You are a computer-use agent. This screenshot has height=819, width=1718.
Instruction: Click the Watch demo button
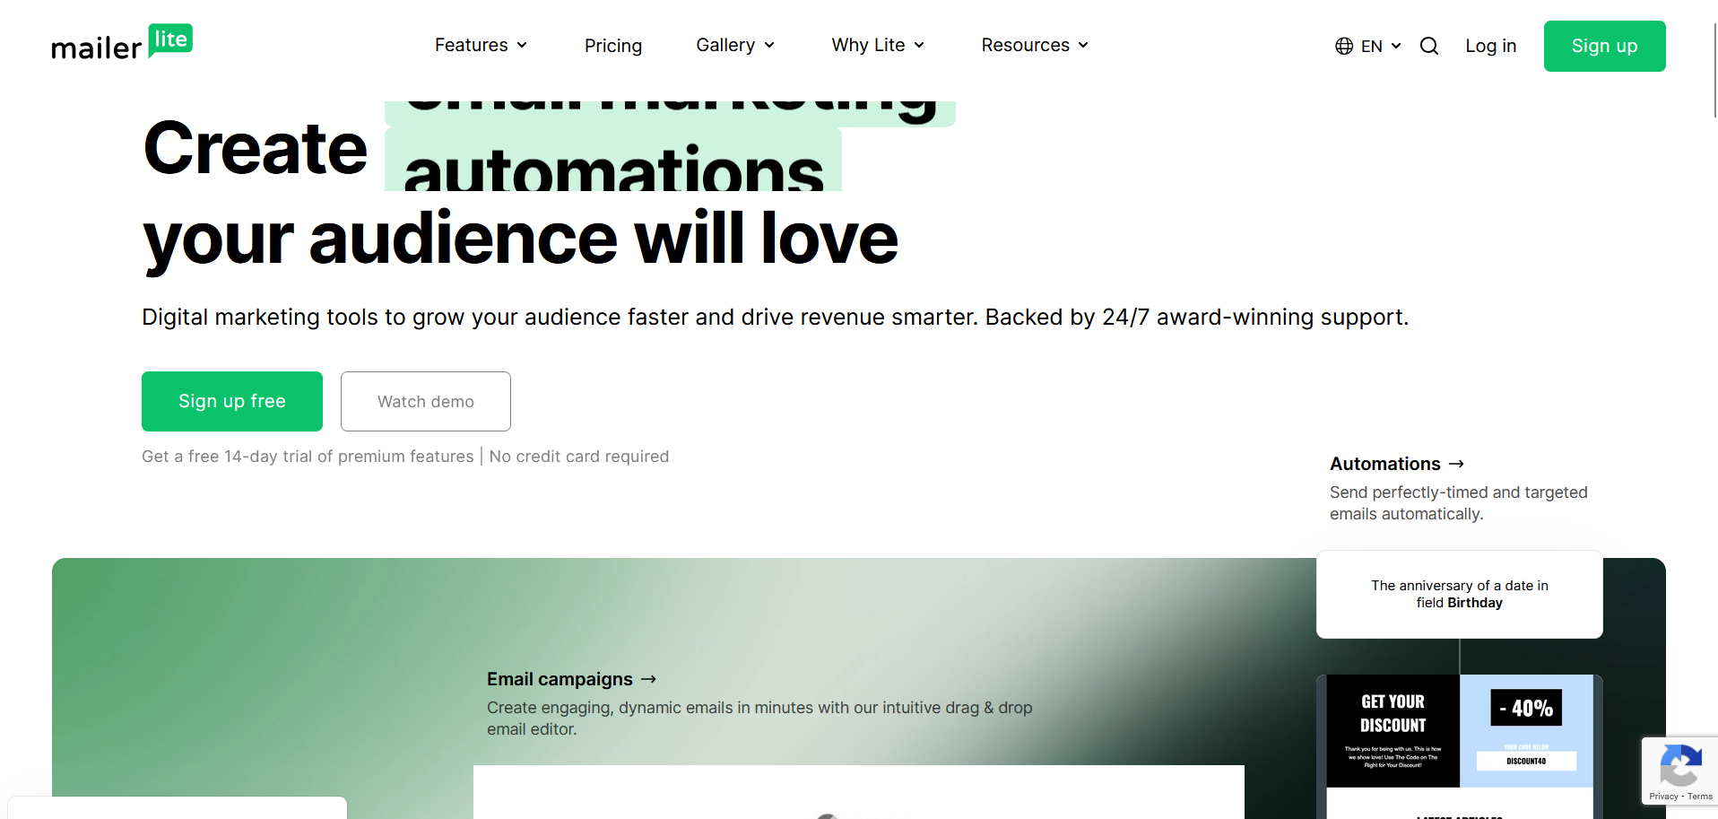pos(426,401)
